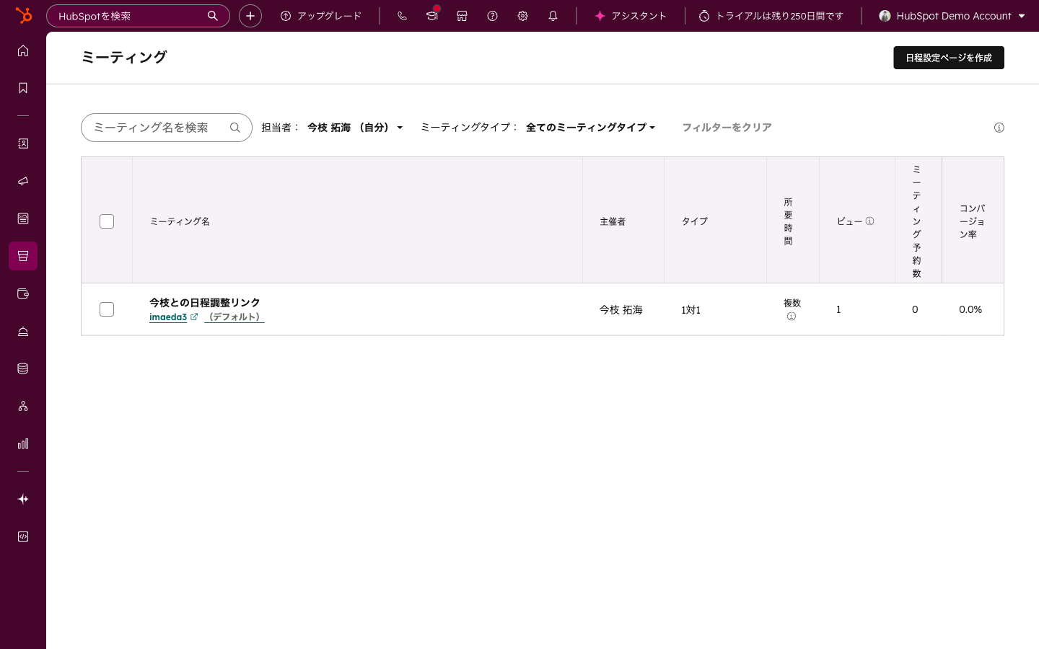Click アシスタント in the top bar
This screenshot has width=1039, height=649.
point(631,15)
